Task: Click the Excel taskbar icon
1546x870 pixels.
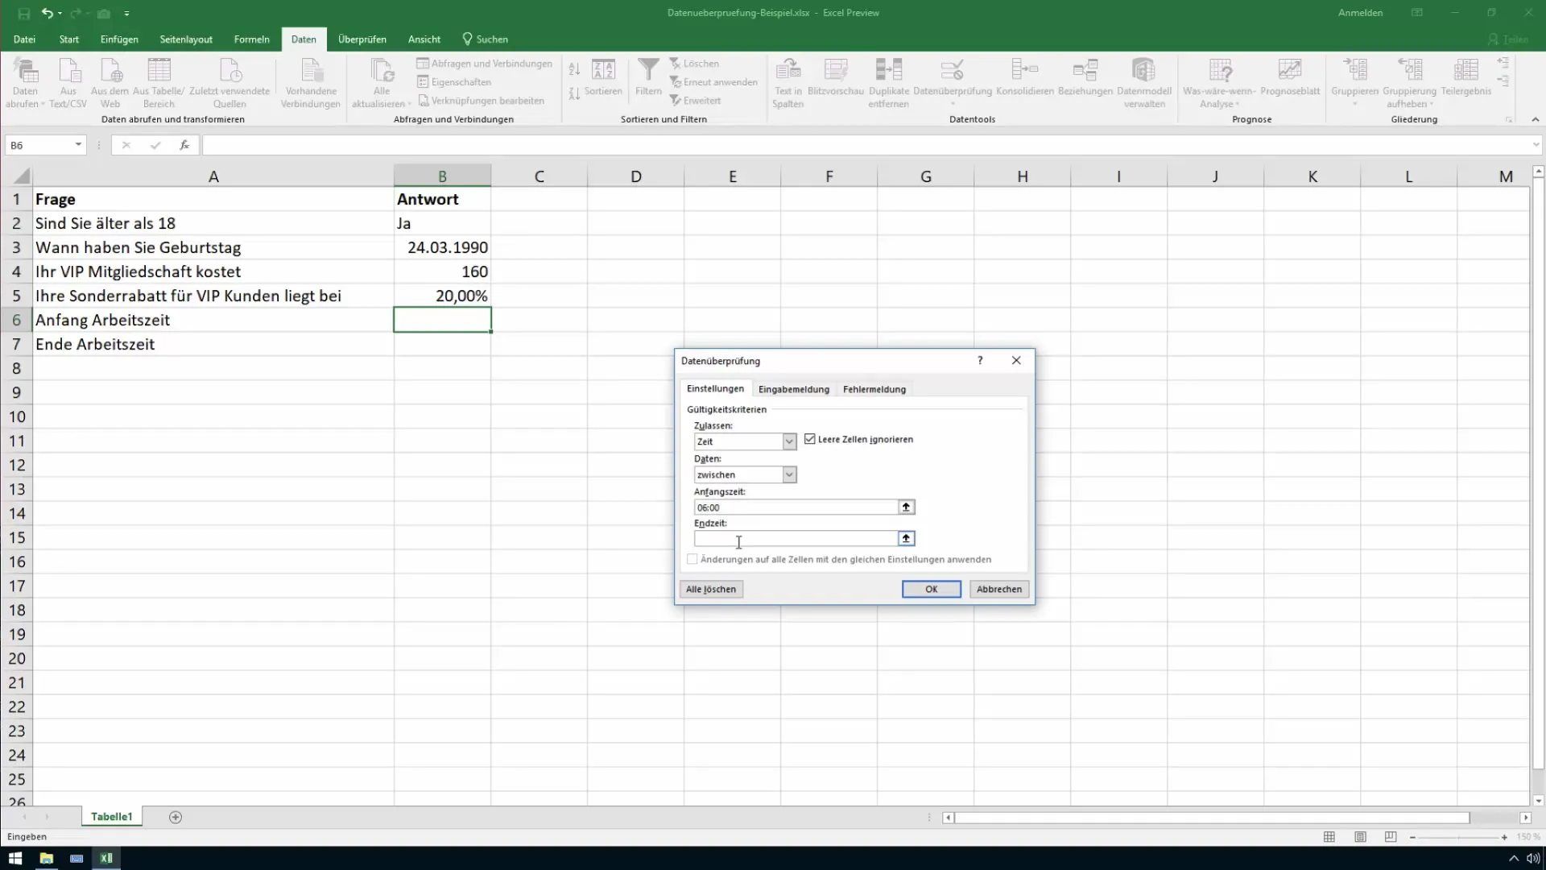Action: pyautogui.click(x=105, y=858)
